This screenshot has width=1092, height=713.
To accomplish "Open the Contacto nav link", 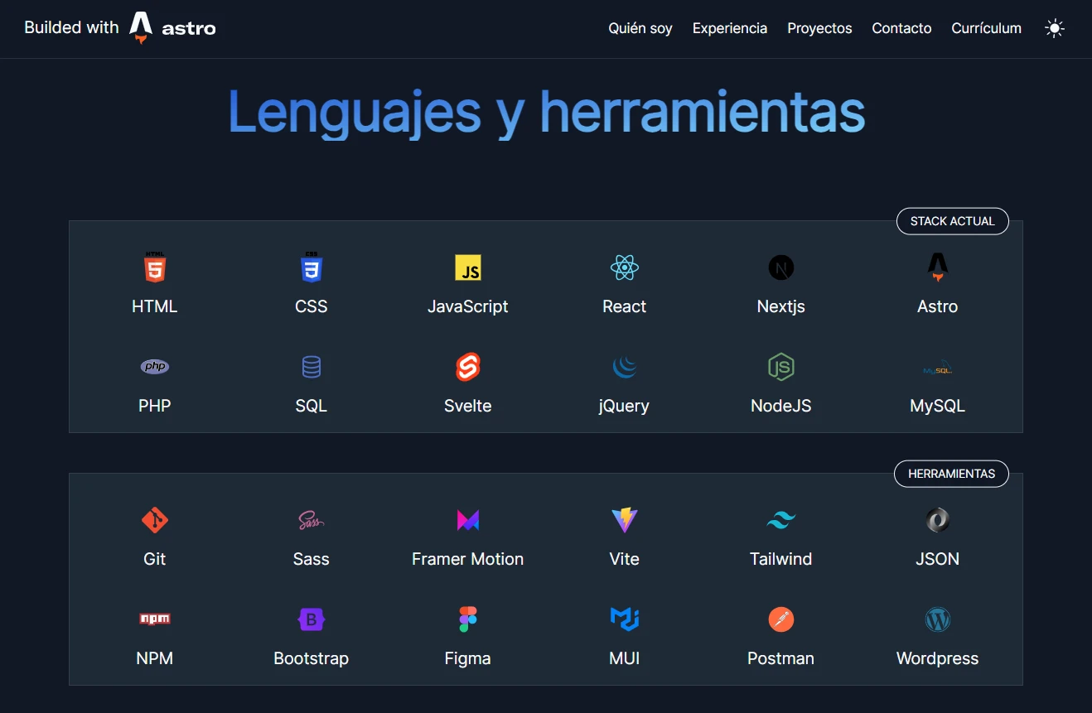I will [x=901, y=28].
